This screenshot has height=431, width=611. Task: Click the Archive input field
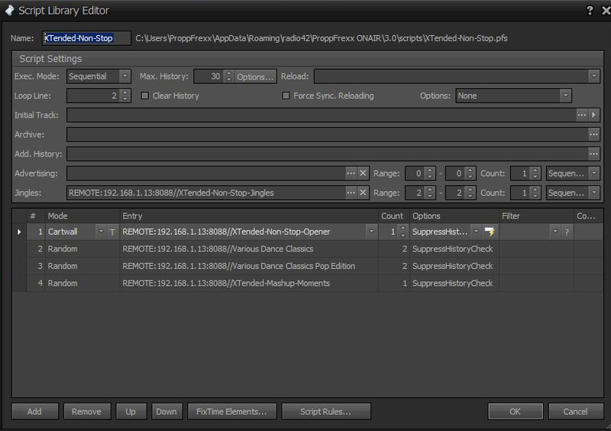[x=328, y=134]
